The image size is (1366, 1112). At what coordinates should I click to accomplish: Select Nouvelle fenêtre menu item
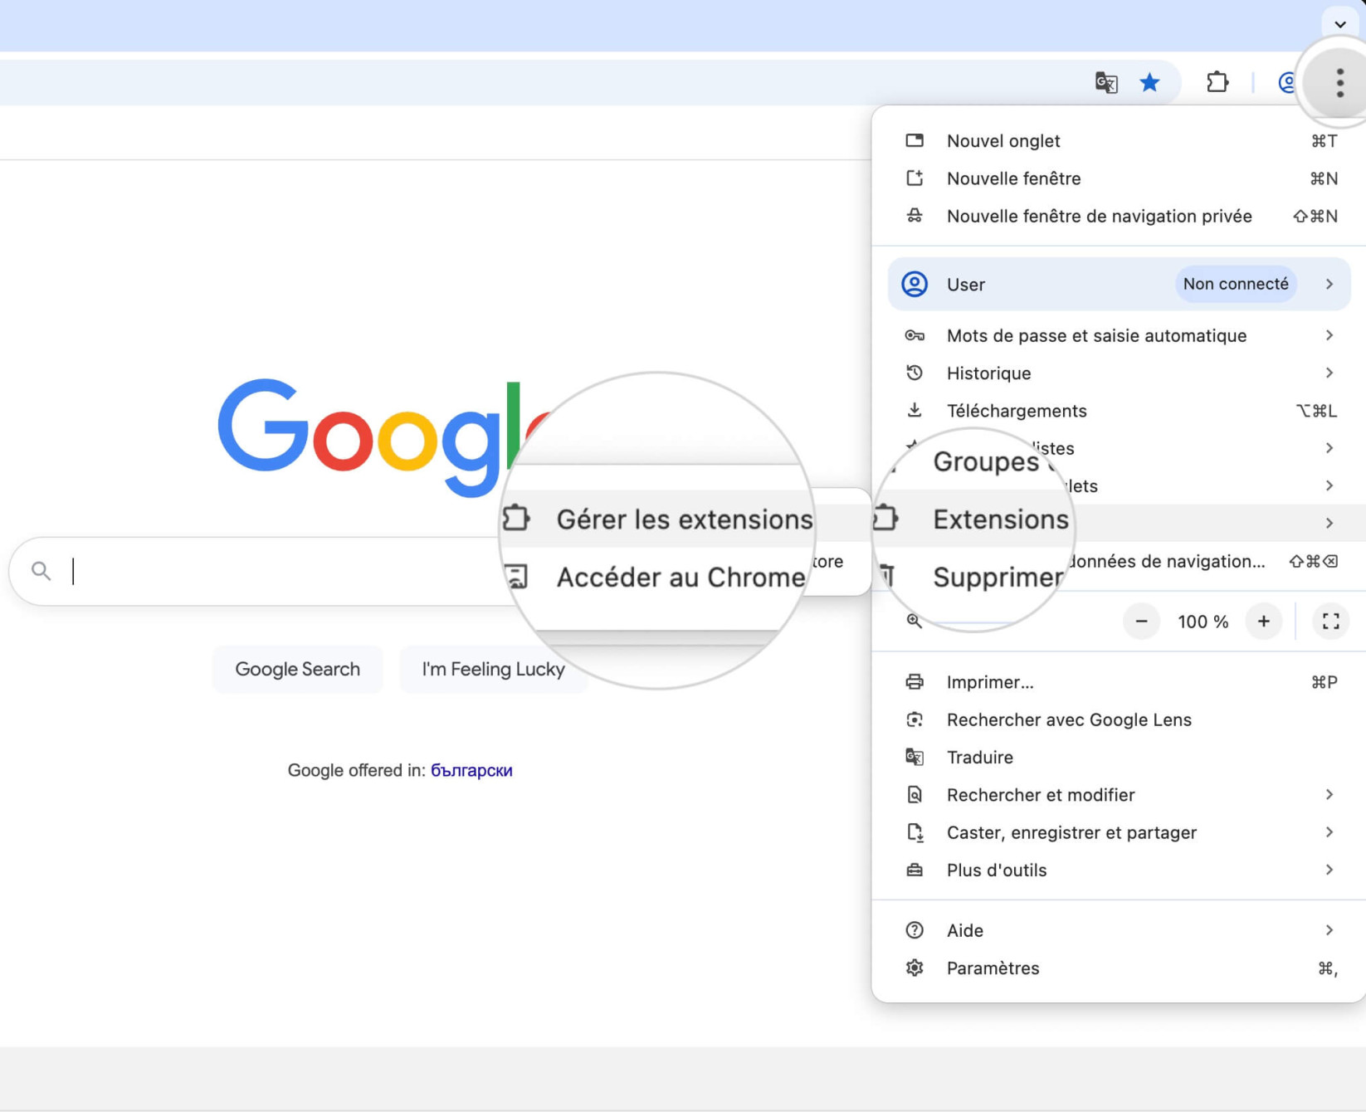1119,178
